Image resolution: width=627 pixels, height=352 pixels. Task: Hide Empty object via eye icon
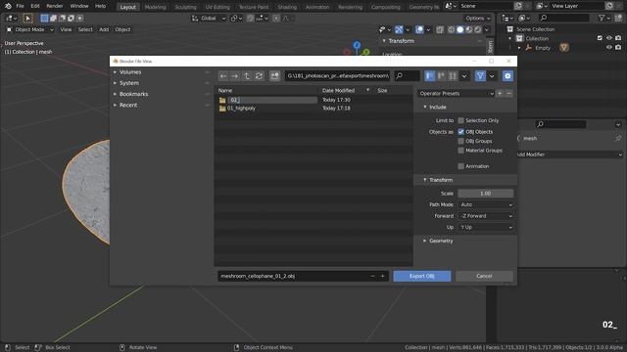pos(609,48)
